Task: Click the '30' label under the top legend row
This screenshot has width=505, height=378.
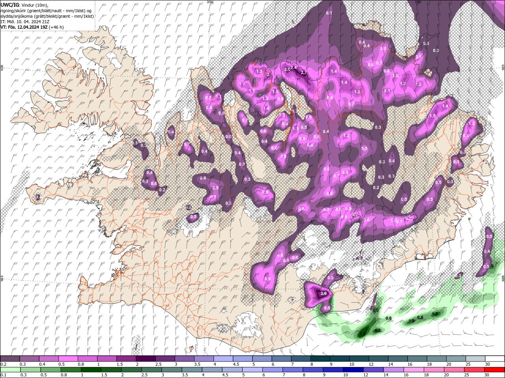Action: point(487,364)
